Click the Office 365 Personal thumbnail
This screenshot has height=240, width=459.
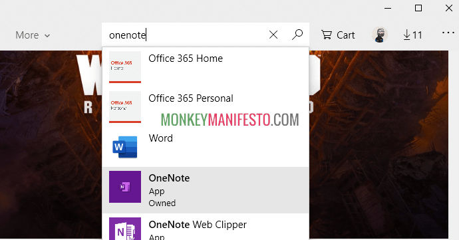click(125, 107)
